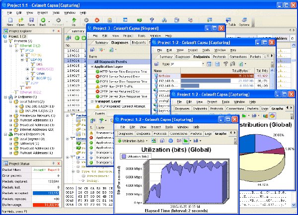Select TCP Repeated Connect Attempt event
This screenshot has height=215, width=298.
coord(123,107)
